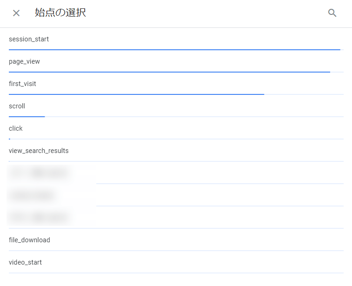Viewport: 352px width, 286px height.
Task: Click the blue bar under session_start
Action: click(x=174, y=49)
